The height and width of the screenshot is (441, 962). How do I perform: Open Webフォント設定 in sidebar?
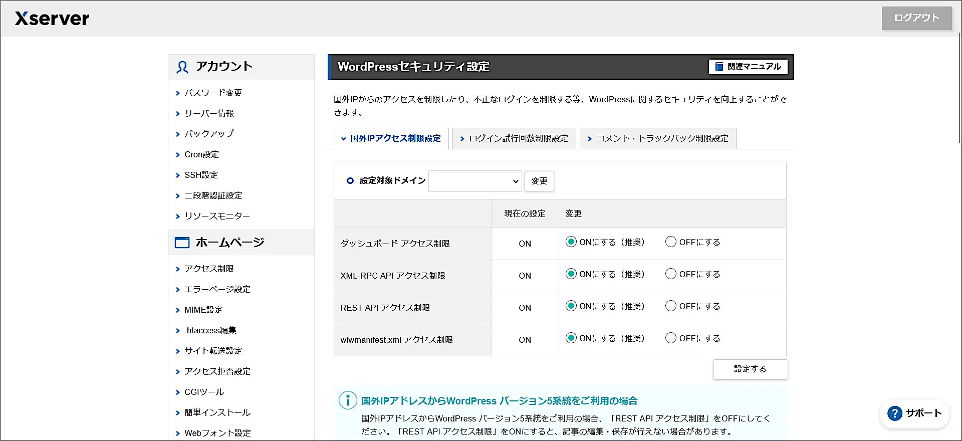click(x=217, y=433)
